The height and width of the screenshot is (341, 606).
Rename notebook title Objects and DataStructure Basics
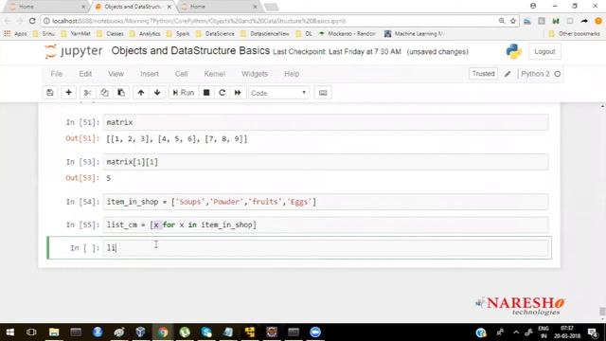coord(190,50)
